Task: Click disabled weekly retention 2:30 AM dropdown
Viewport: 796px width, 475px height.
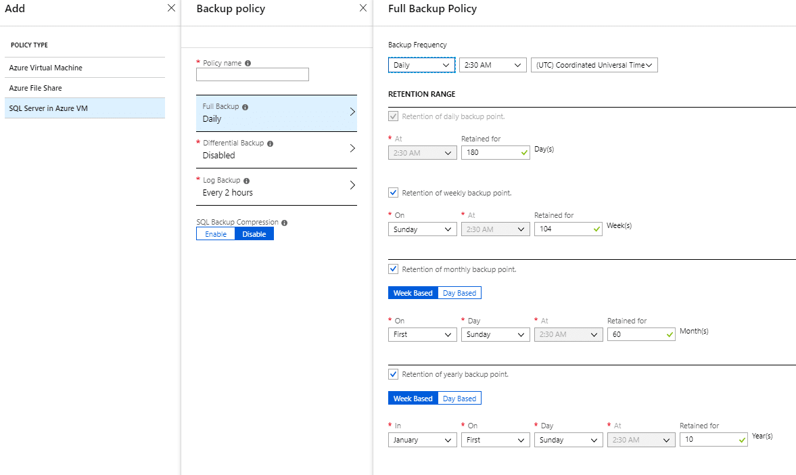Action: (x=496, y=229)
